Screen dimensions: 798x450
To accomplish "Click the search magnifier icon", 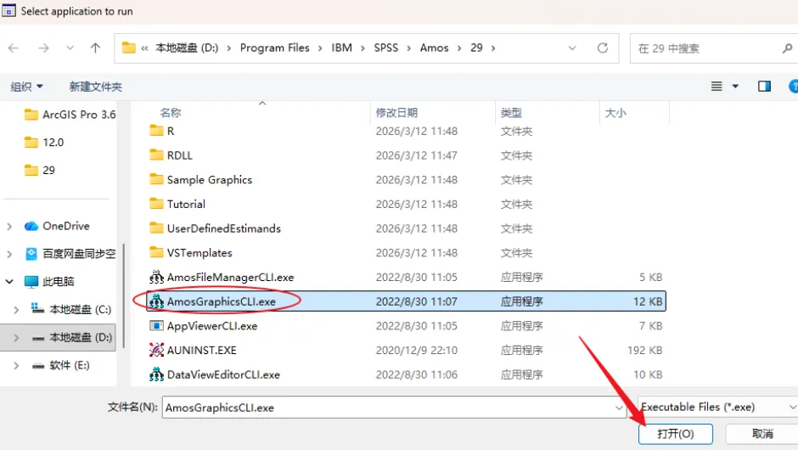I will pos(787,48).
